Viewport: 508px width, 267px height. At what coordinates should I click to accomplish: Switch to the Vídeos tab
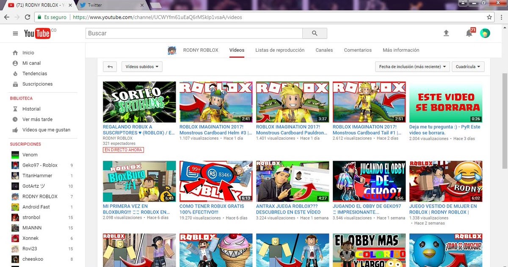tap(237, 50)
